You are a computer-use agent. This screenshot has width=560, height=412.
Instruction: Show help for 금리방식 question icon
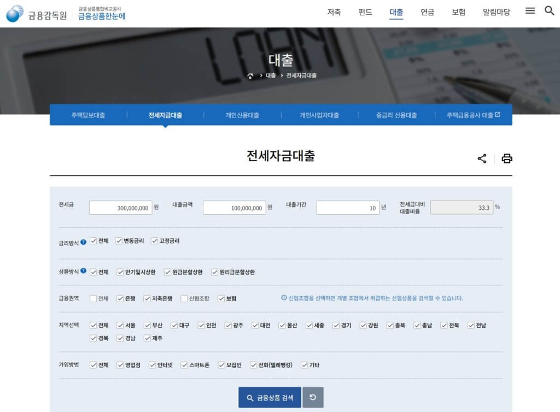tap(83, 242)
